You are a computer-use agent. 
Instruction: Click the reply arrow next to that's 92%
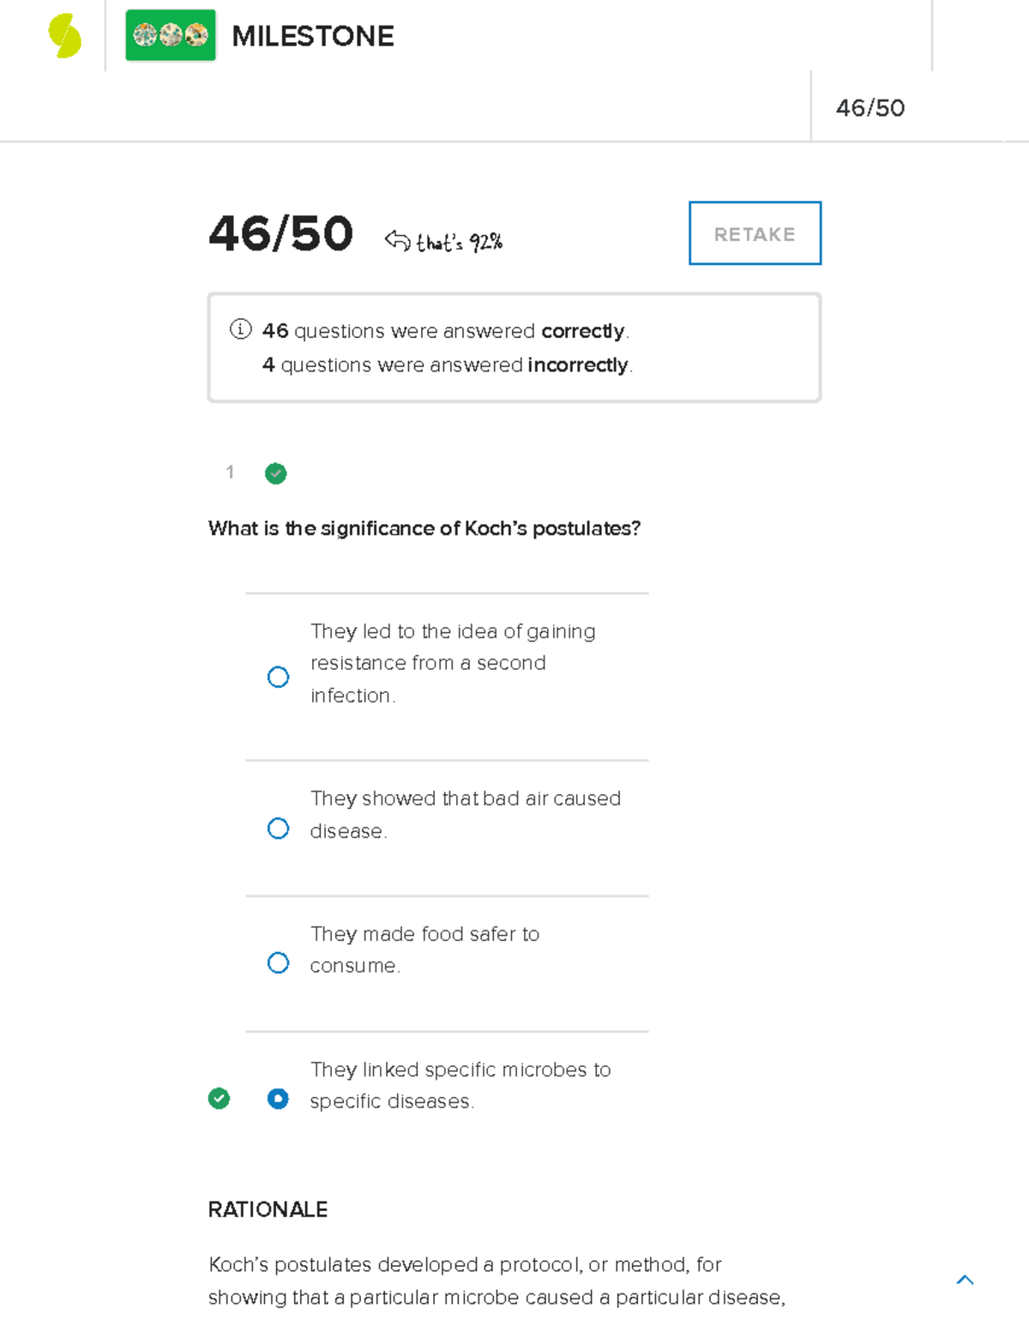coord(397,240)
